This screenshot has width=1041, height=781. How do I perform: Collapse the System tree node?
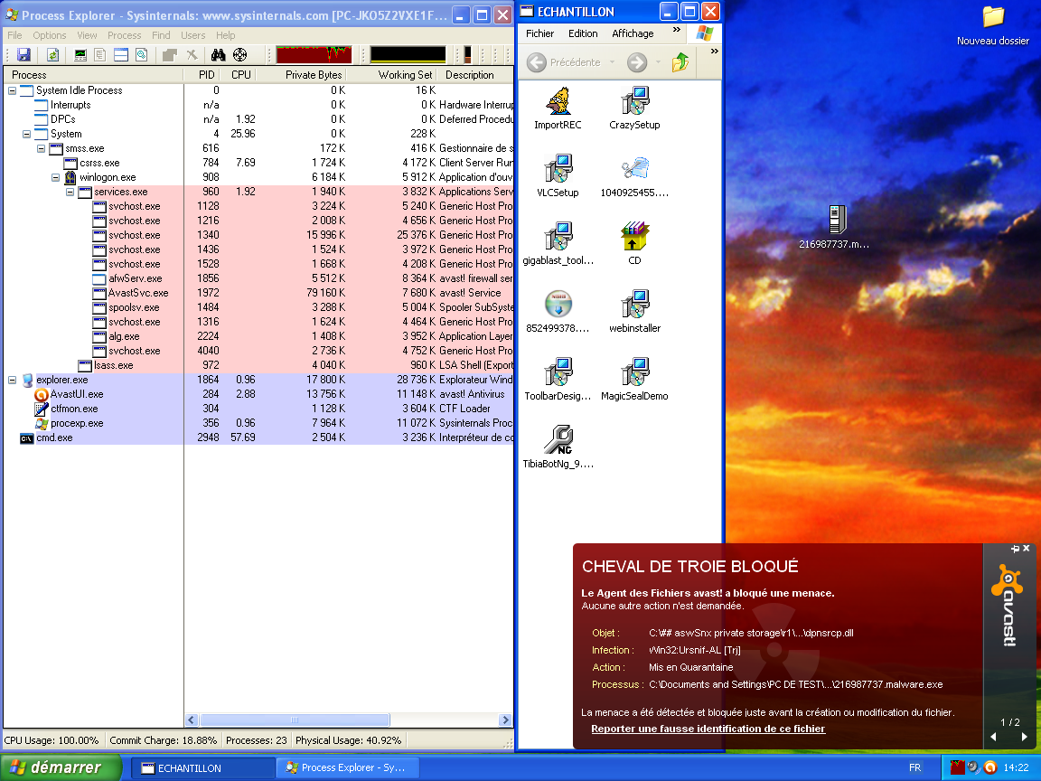coord(26,134)
